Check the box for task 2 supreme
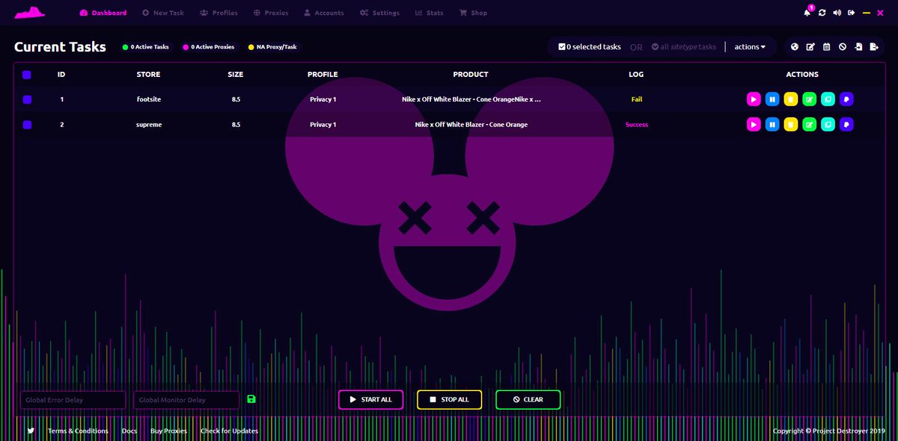898x441 pixels. 27,124
